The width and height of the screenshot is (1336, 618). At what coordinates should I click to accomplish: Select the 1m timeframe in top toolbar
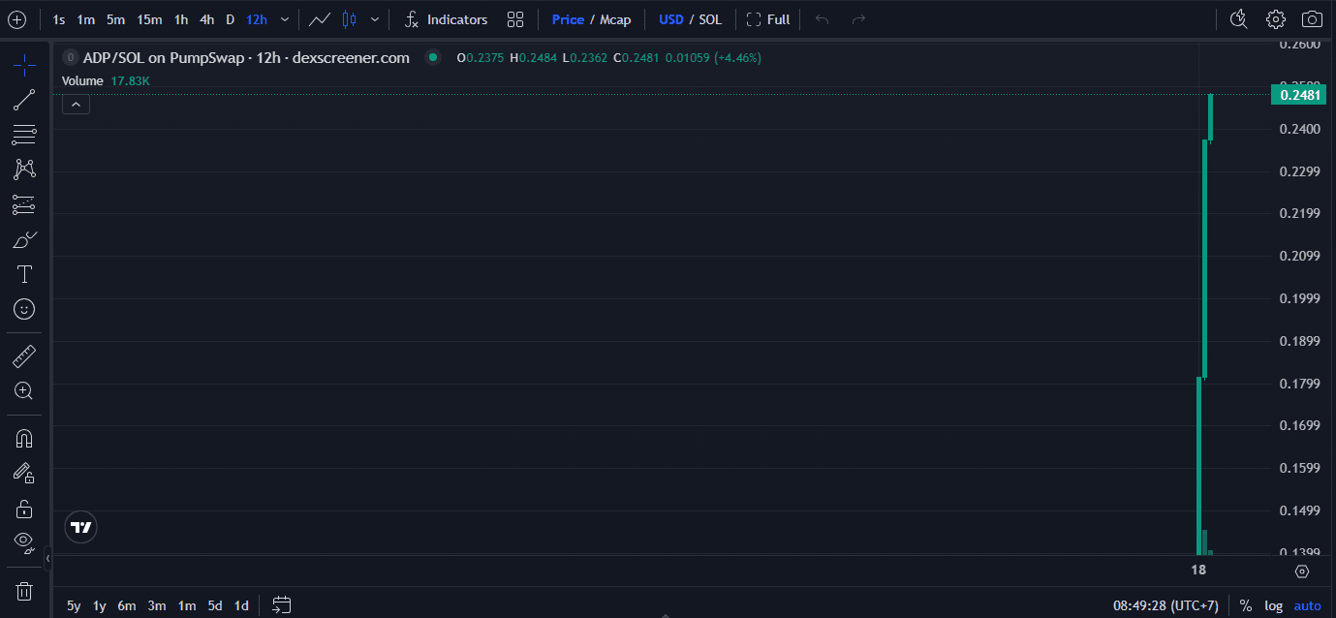[86, 19]
